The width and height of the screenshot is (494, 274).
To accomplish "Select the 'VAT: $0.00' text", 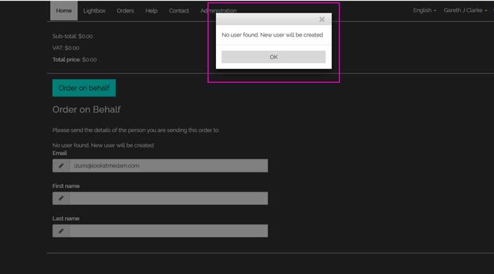I will (66, 48).
